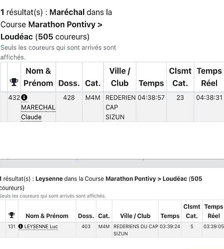This screenshot has width=224, height=249.
Task: Click Temps Réel header in top table
Action: pos(209,77)
